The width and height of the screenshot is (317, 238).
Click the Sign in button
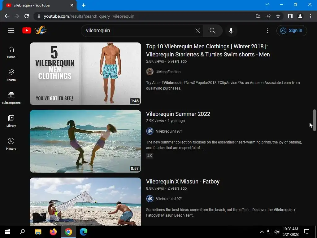coord(292,31)
